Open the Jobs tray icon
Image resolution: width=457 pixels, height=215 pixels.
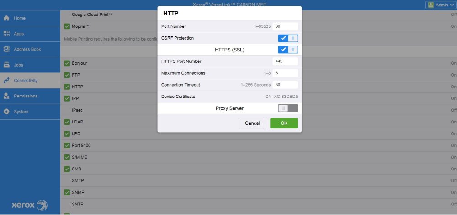[6, 65]
